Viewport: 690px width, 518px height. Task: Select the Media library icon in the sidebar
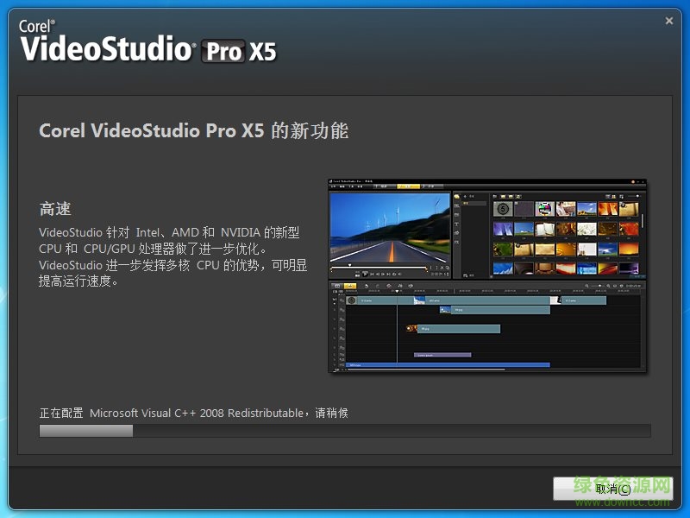[456, 197]
